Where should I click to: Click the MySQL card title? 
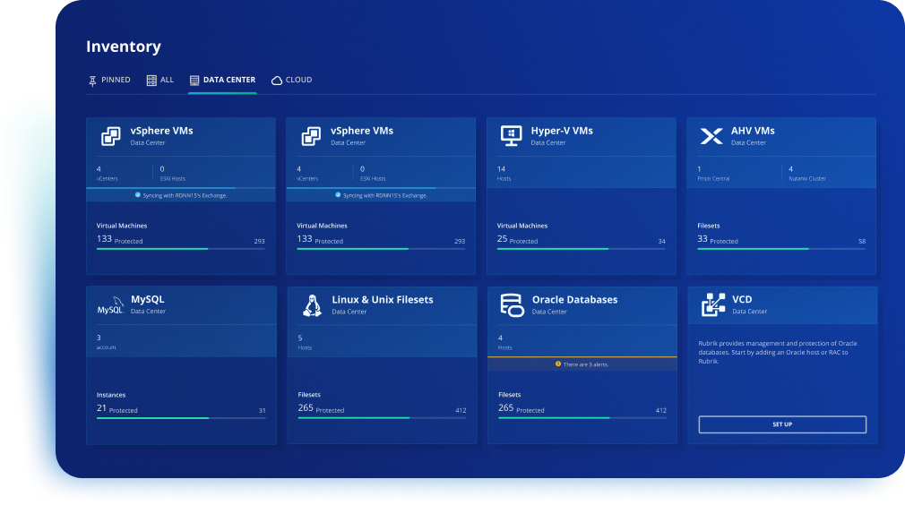[x=147, y=299]
